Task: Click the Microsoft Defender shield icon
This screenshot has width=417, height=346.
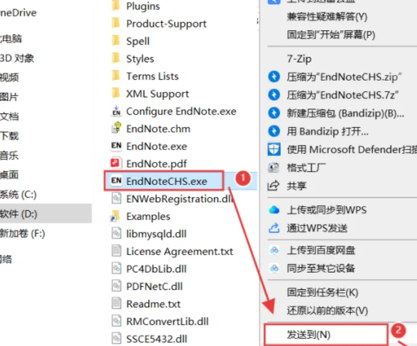Action: point(274,149)
